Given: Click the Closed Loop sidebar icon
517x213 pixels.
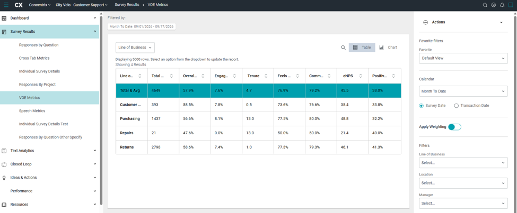Looking at the screenshot, I should [4, 164].
